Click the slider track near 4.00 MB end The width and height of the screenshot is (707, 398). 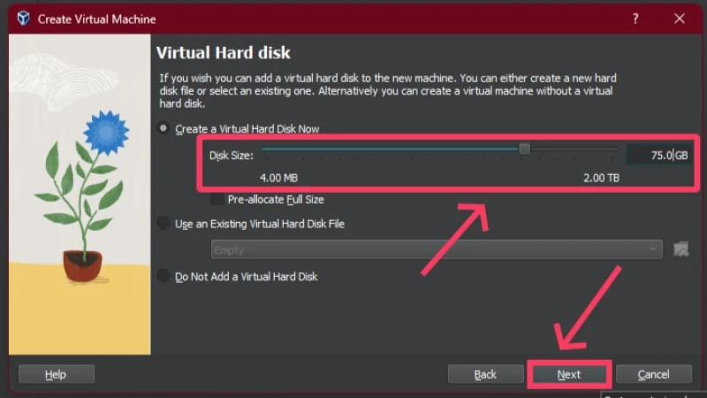270,149
